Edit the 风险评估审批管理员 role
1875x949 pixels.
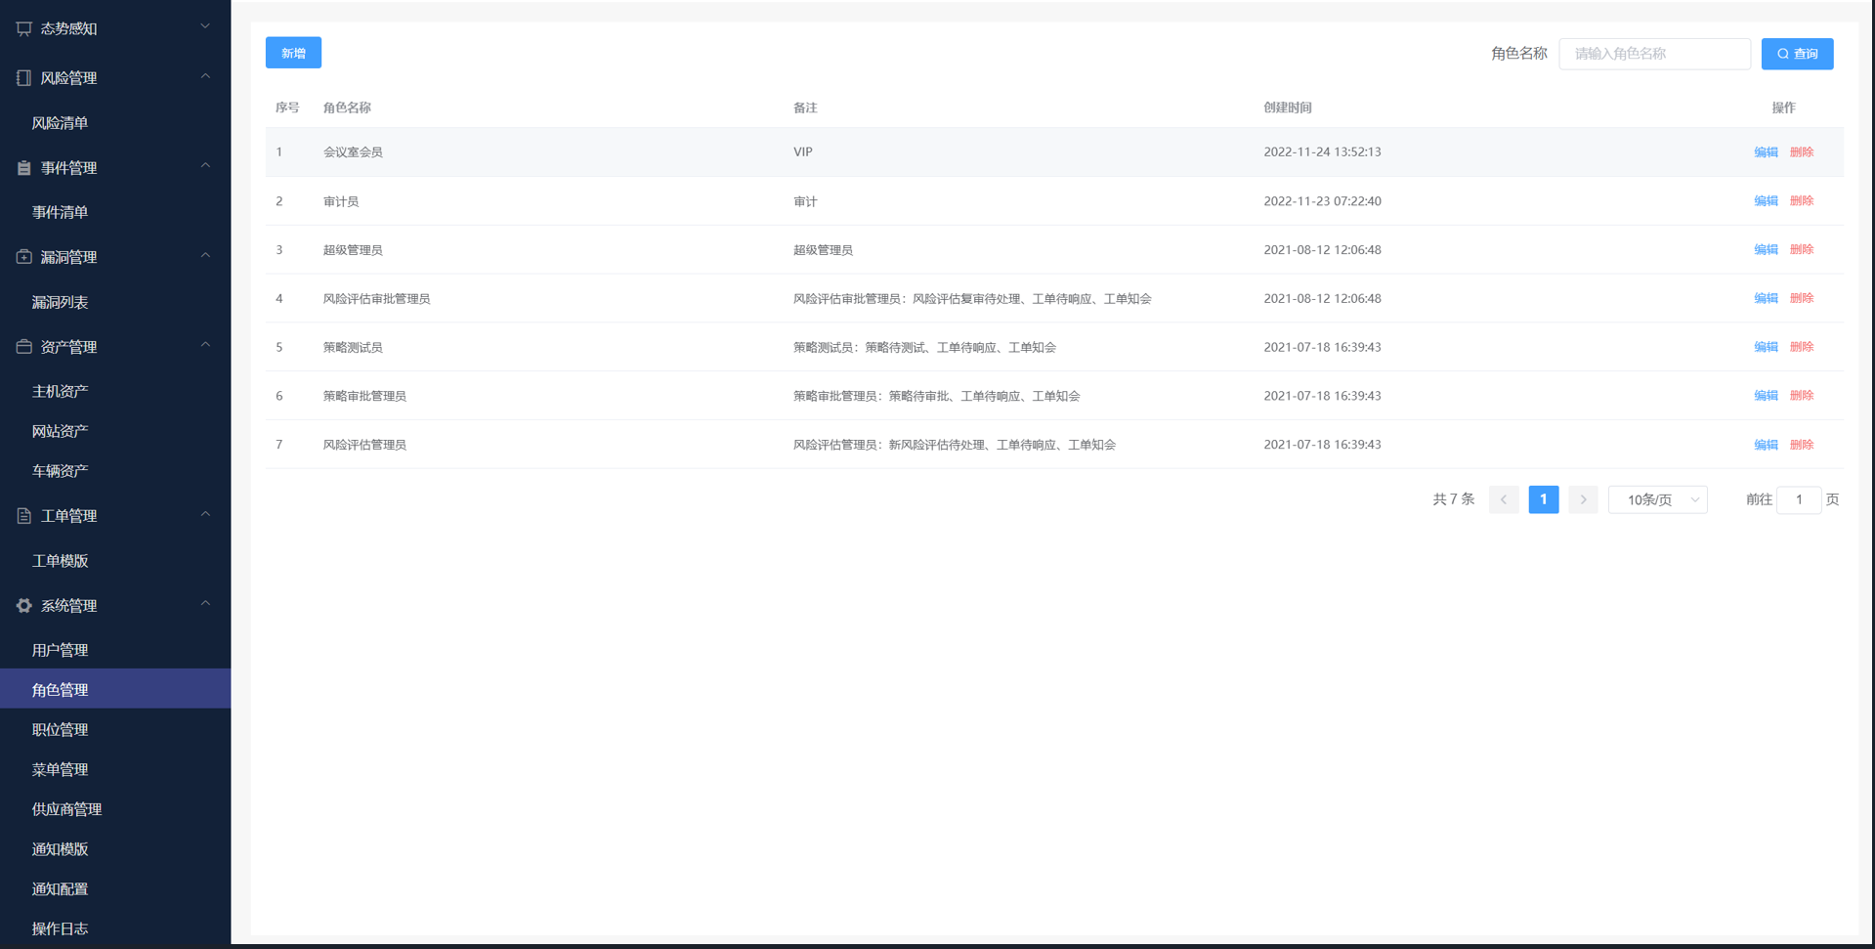pos(1766,298)
